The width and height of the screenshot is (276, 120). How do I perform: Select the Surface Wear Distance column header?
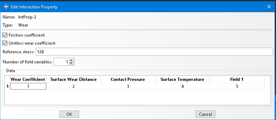click(x=74, y=79)
